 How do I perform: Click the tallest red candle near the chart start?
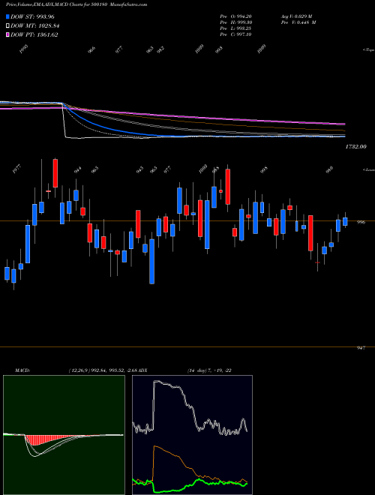[55, 173]
